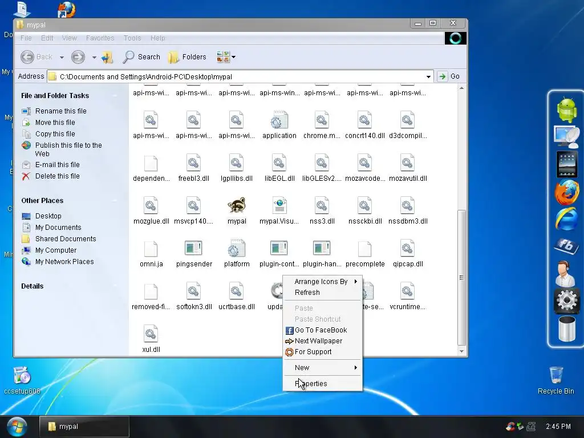Open the Favorites menu
Viewport: 584px width, 438px height.
pos(100,38)
